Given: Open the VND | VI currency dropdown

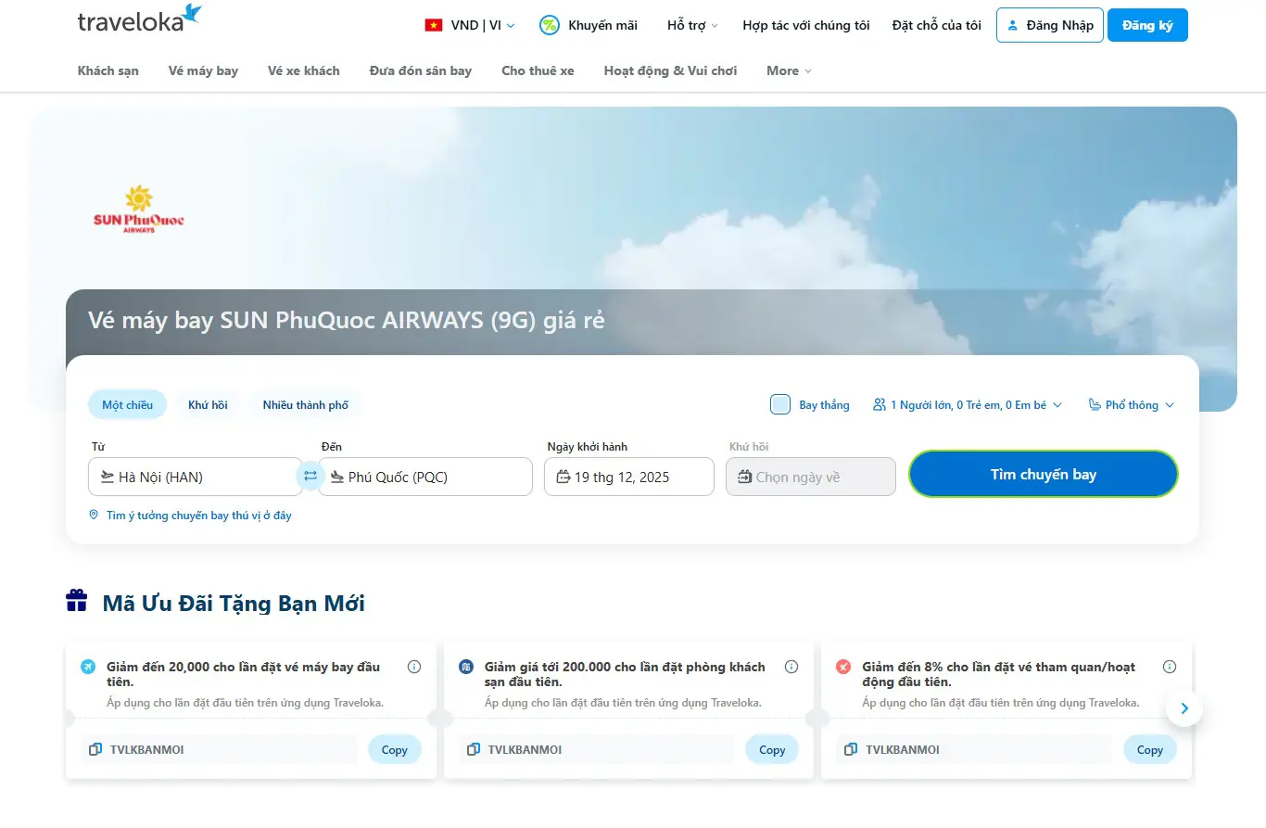Looking at the screenshot, I should click(x=471, y=25).
